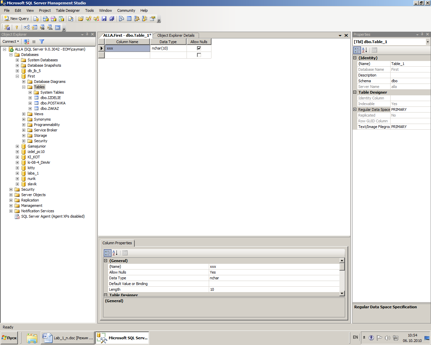This screenshot has height=345, width=431.
Task: Click the Open File folder icon
Action: (81, 19)
